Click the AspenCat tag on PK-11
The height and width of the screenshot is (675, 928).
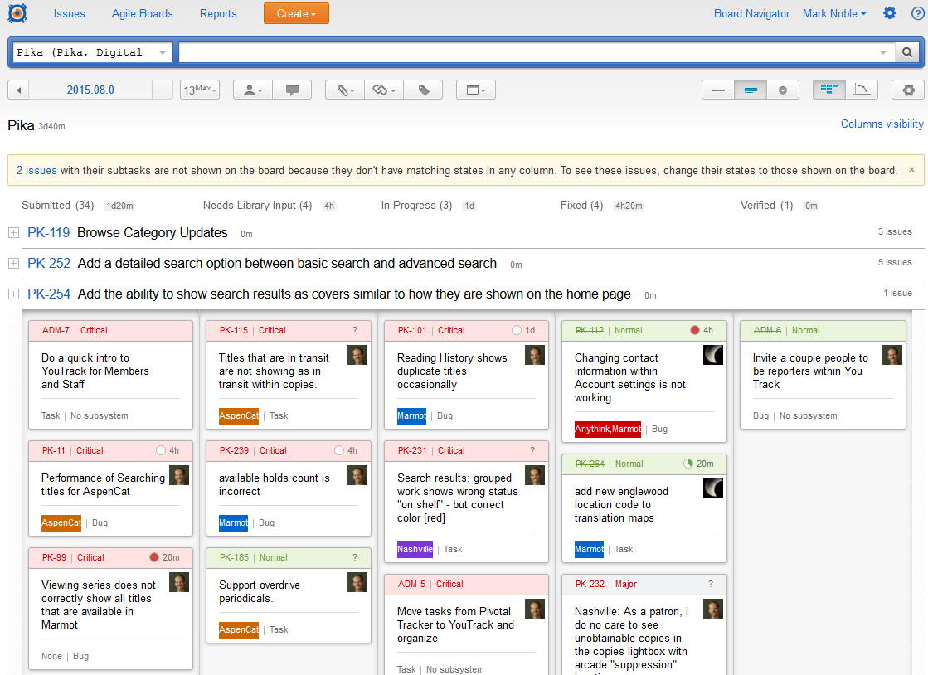pyautogui.click(x=61, y=523)
